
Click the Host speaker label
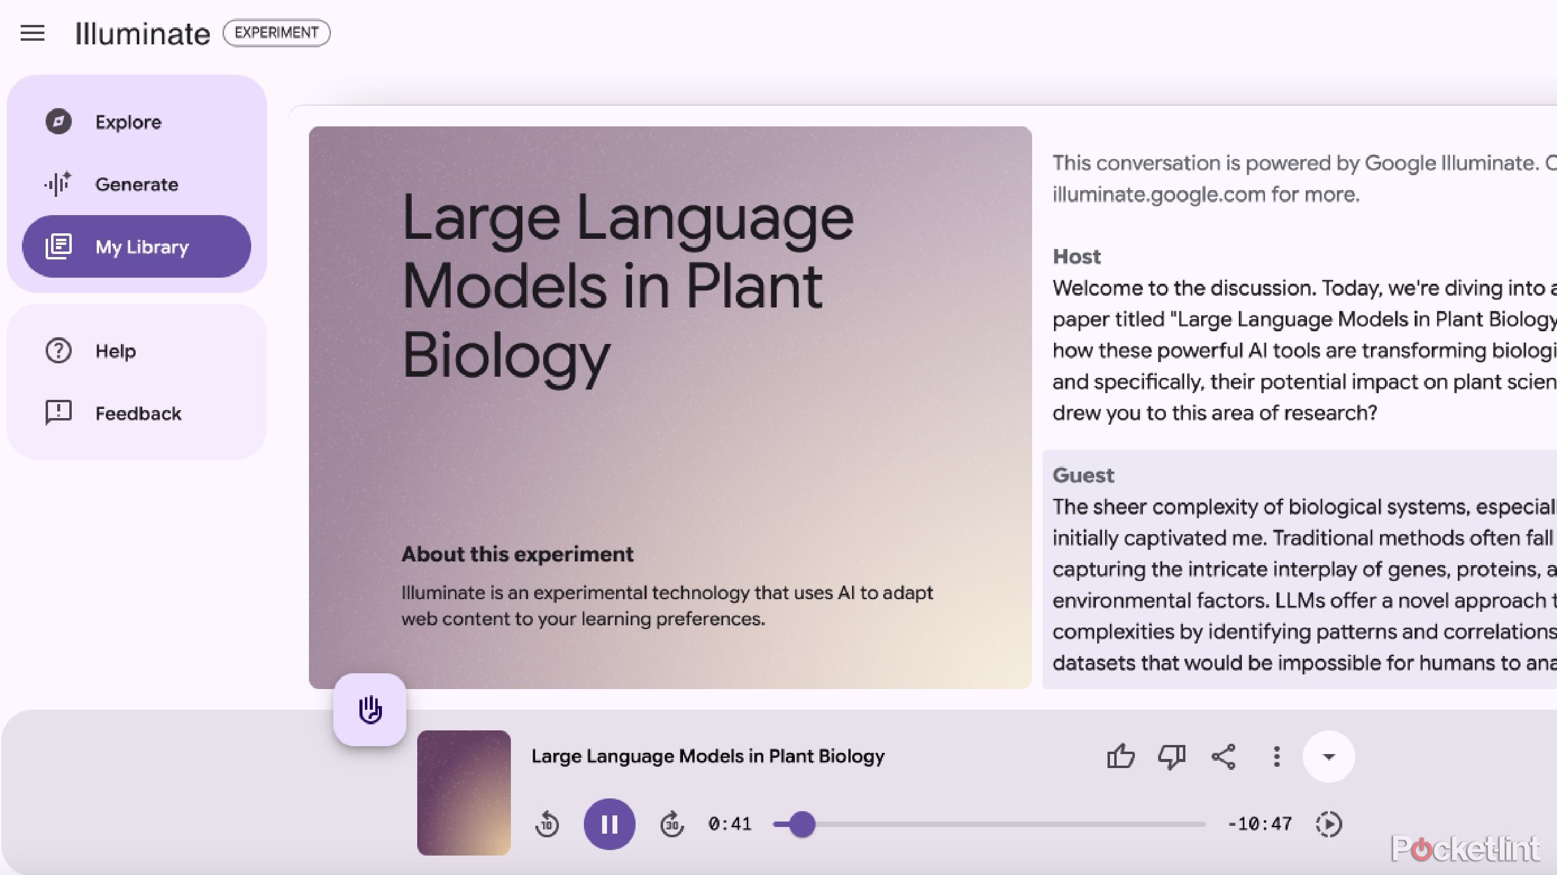coord(1077,257)
